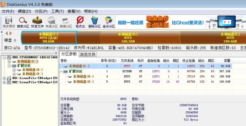Select 本地磁盘(D:) in left tree

pos(32,70)
